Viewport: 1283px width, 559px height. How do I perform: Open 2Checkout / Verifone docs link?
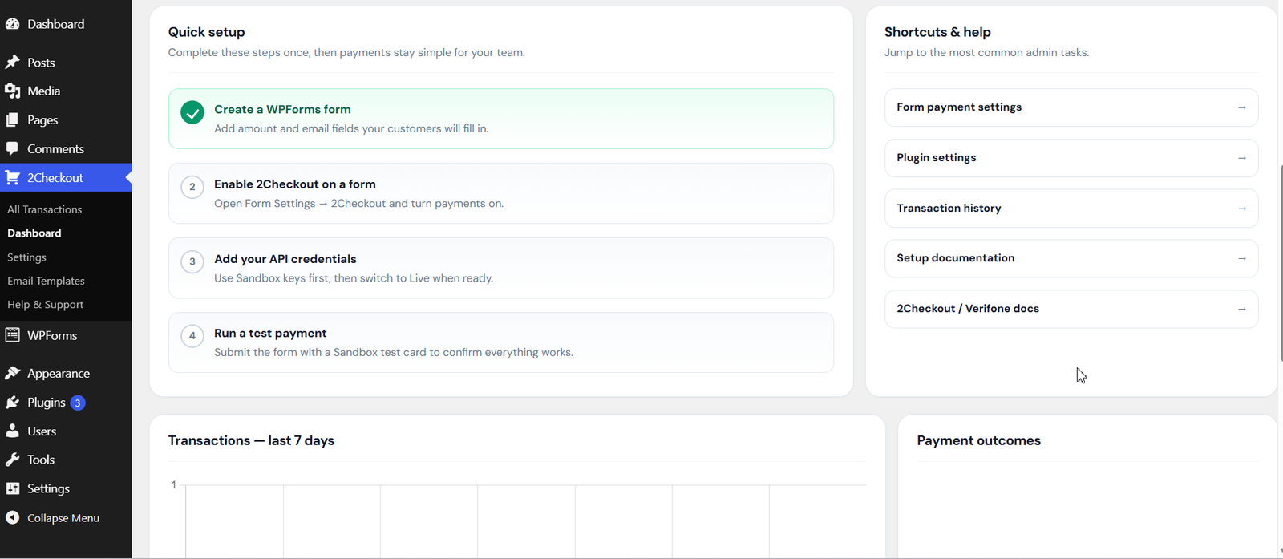click(x=1071, y=309)
